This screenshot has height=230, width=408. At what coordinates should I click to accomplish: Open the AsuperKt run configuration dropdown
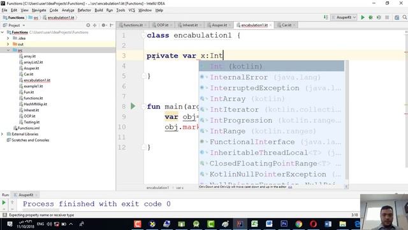pos(344,17)
